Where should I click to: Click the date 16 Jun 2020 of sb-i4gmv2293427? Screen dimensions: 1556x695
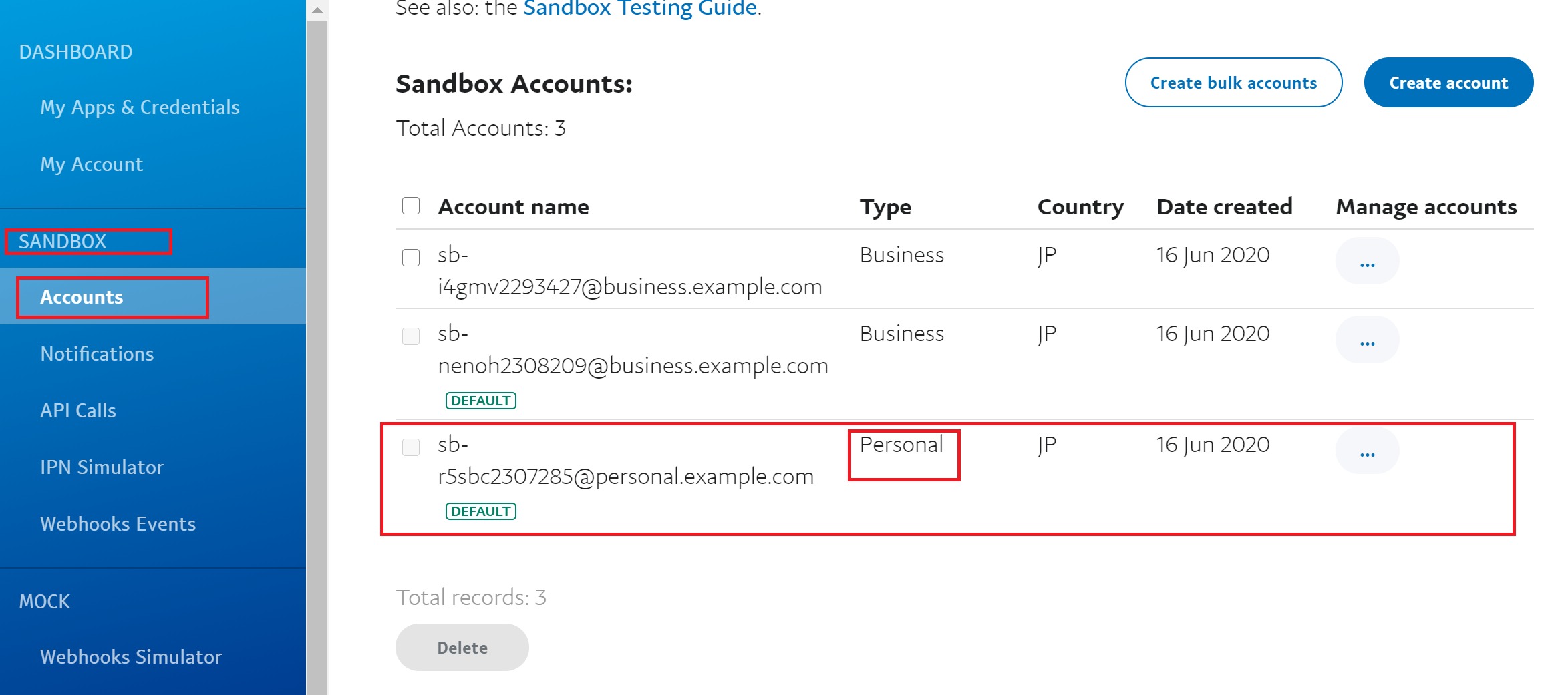1213,255
